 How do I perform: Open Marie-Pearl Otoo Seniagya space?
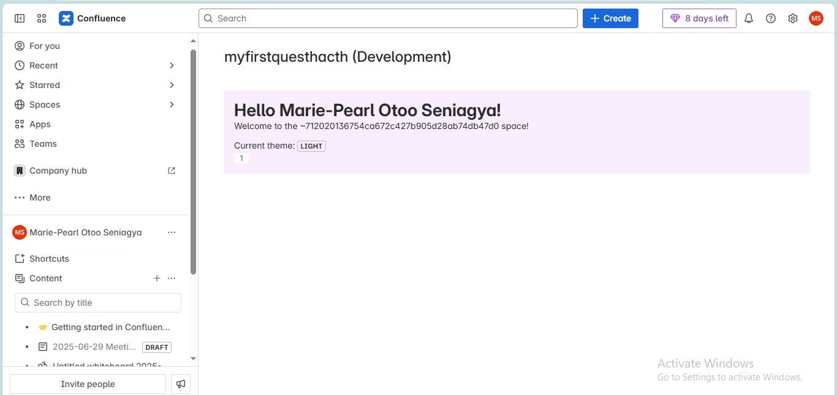pos(85,232)
